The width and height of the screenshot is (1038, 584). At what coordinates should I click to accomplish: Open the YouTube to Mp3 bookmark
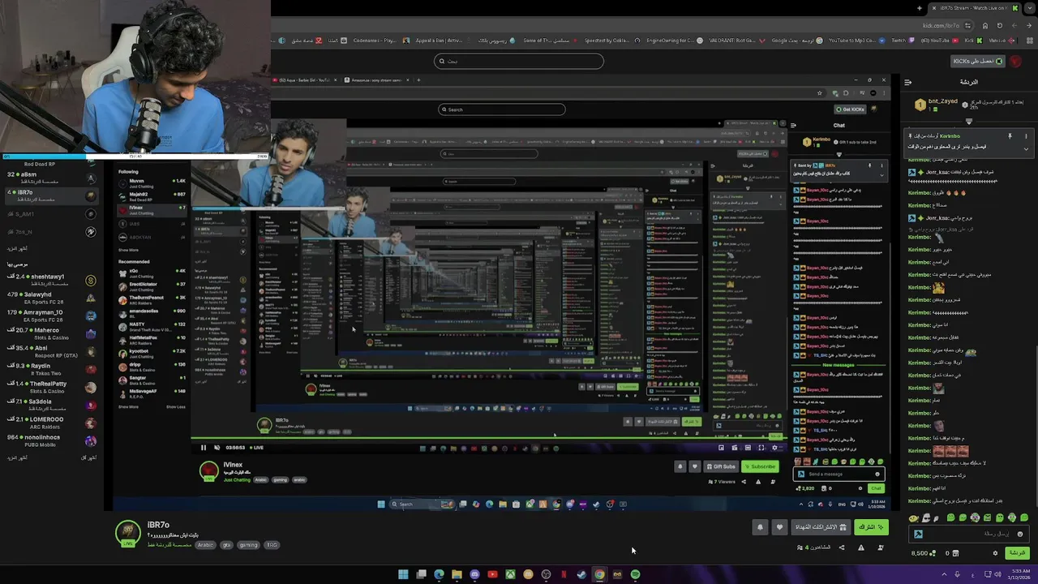coord(858,41)
